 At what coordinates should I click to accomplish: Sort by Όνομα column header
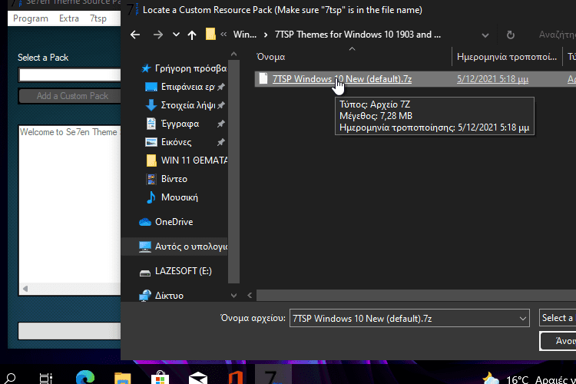click(270, 57)
